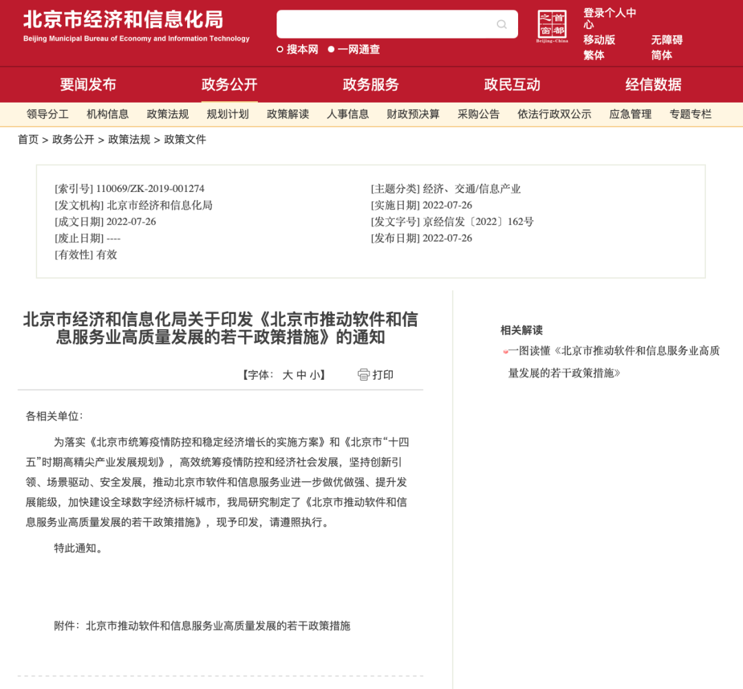The height and width of the screenshot is (689, 743).
Task: Click inside the site search field
Action: [385, 25]
